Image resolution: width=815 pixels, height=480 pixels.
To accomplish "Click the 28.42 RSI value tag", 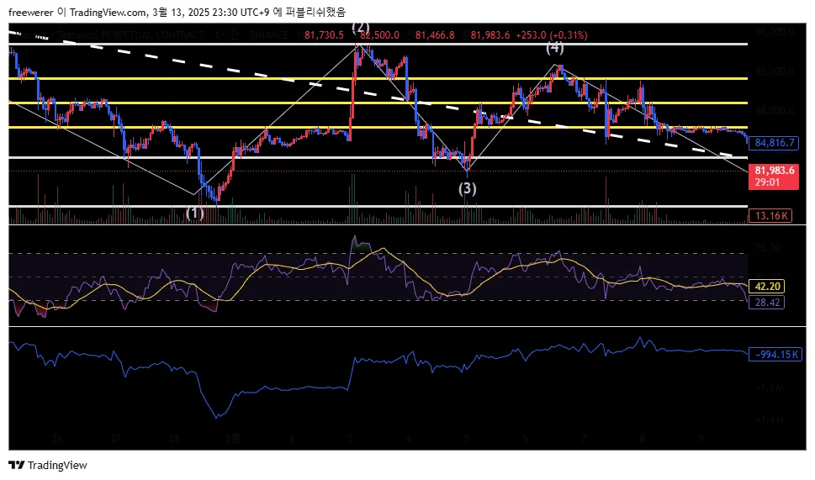I will point(767,302).
